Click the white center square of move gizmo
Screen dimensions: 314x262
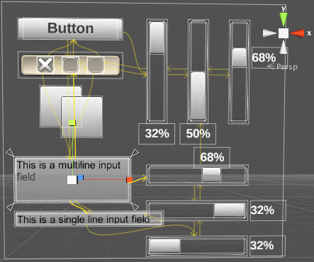click(72, 180)
